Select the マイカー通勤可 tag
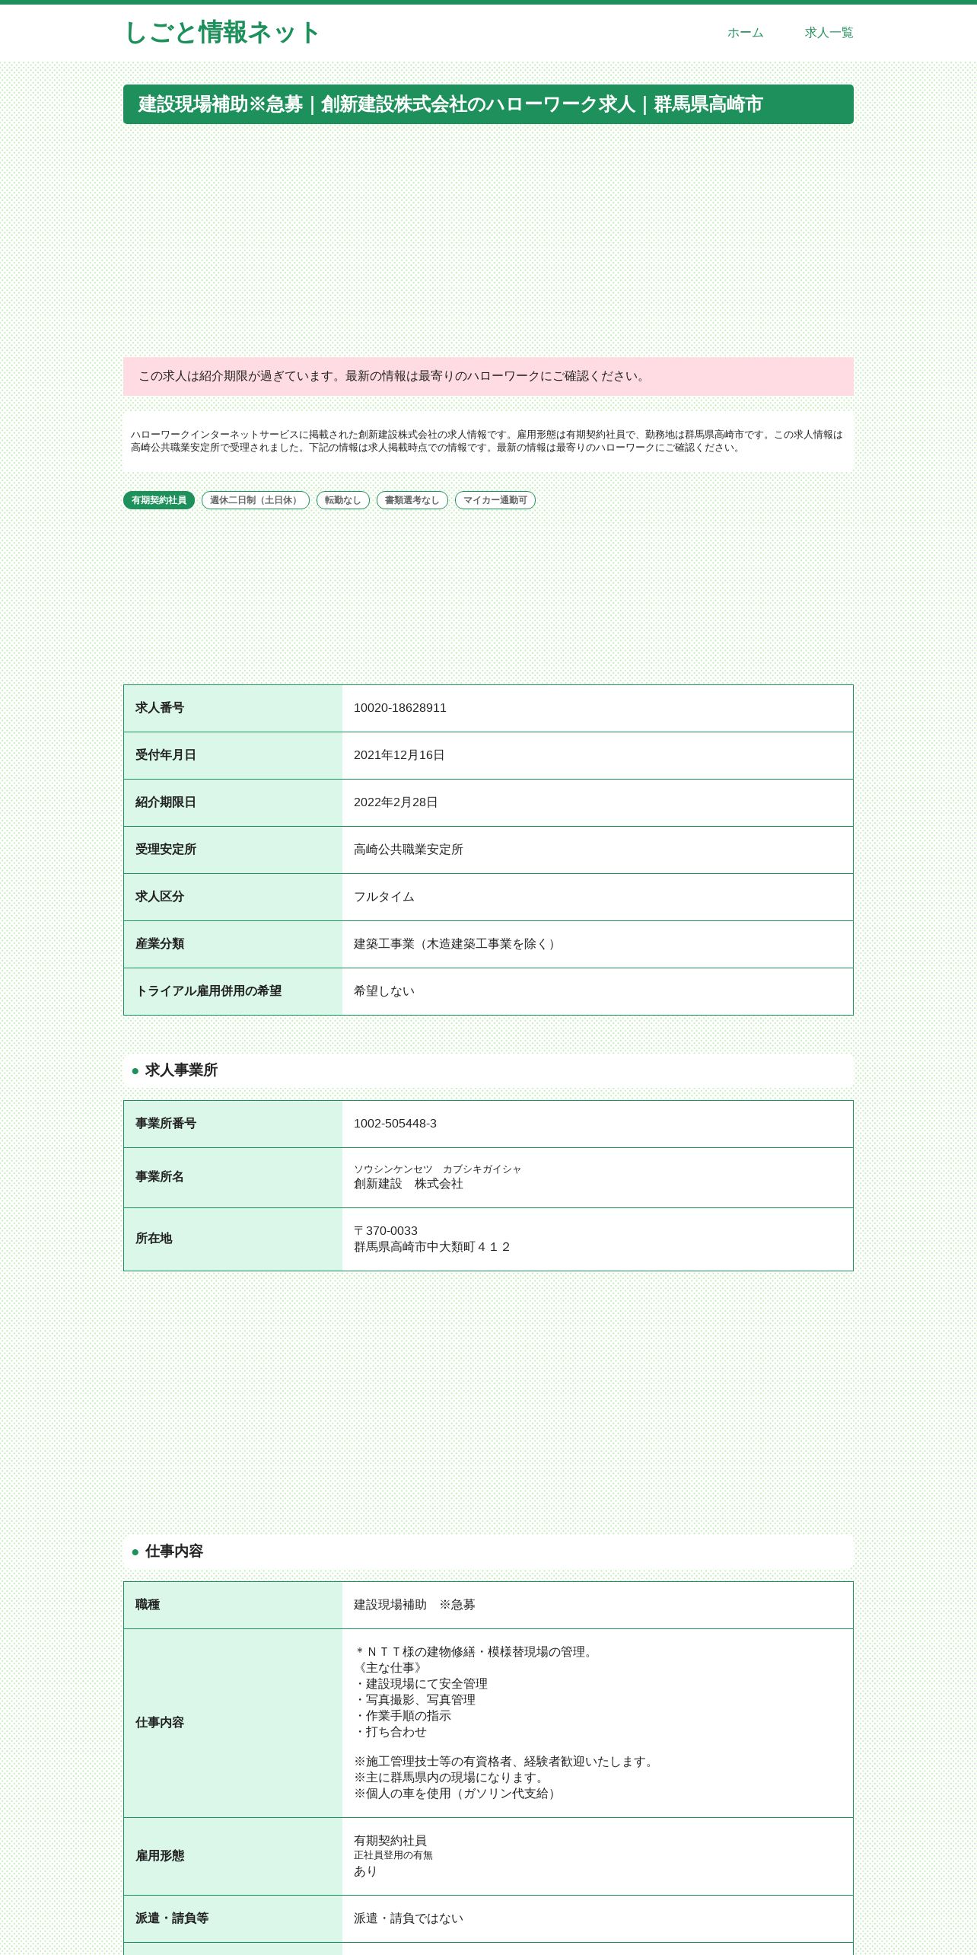The image size is (977, 1955). click(x=495, y=500)
